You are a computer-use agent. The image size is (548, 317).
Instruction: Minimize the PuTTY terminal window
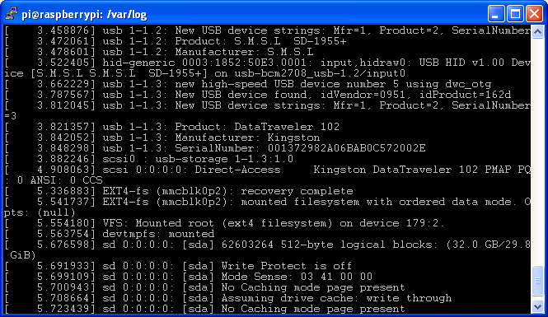tap(496, 14)
